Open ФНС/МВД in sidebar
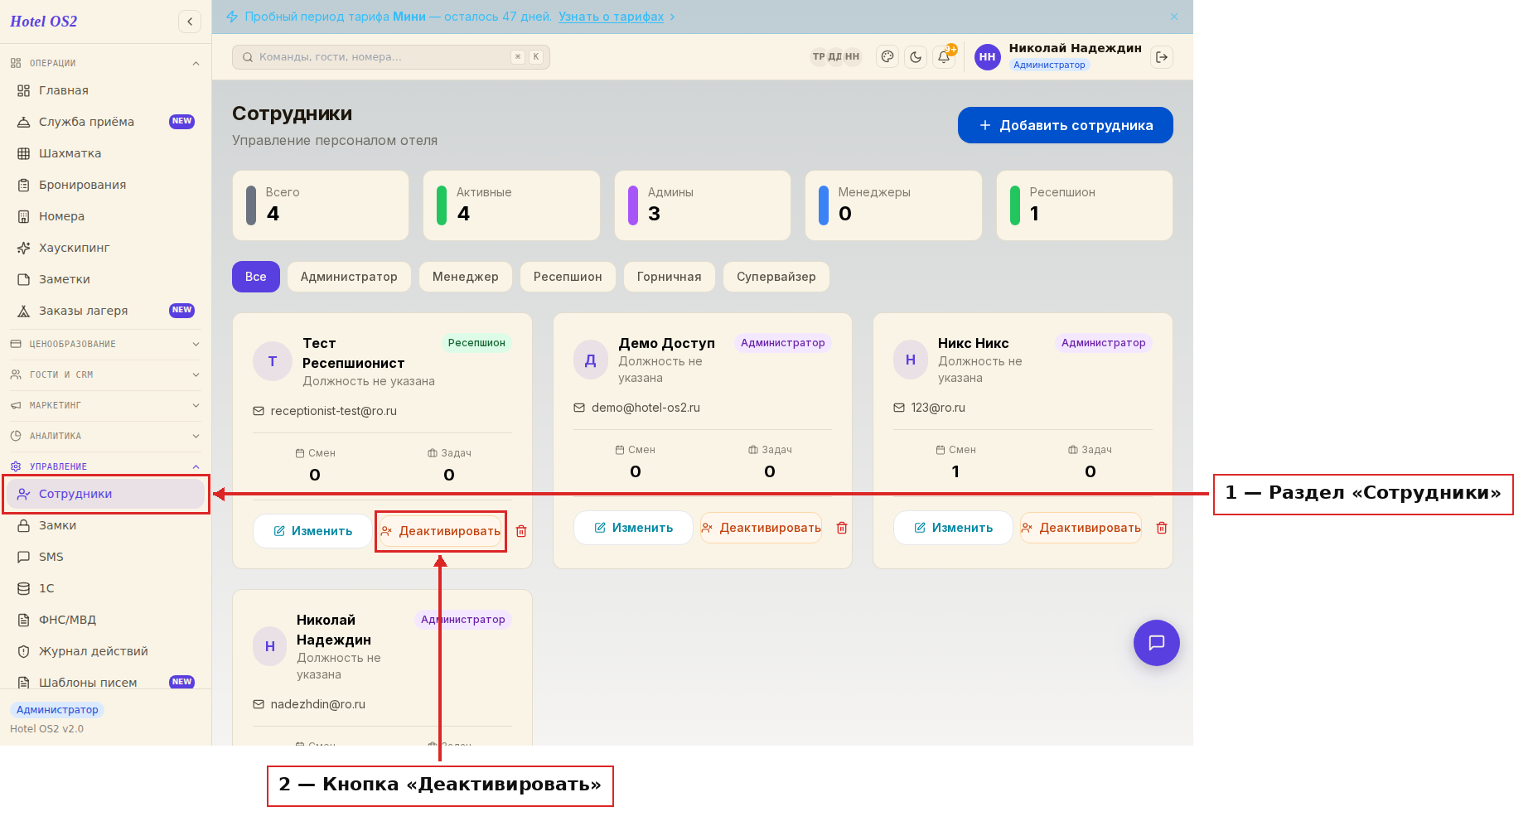This screenshot has height=826, width=1533. point(104,620)
